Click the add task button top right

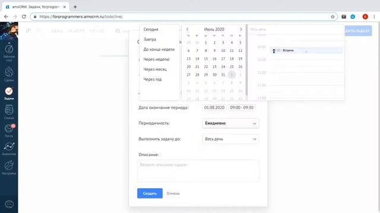(x=358, y=31)
